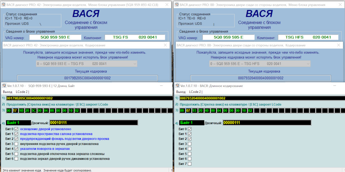The image size is (345, 172).
Task: Uncheck Бит 1 подсветка пространства салона установлена
Action: pos(16,134)
